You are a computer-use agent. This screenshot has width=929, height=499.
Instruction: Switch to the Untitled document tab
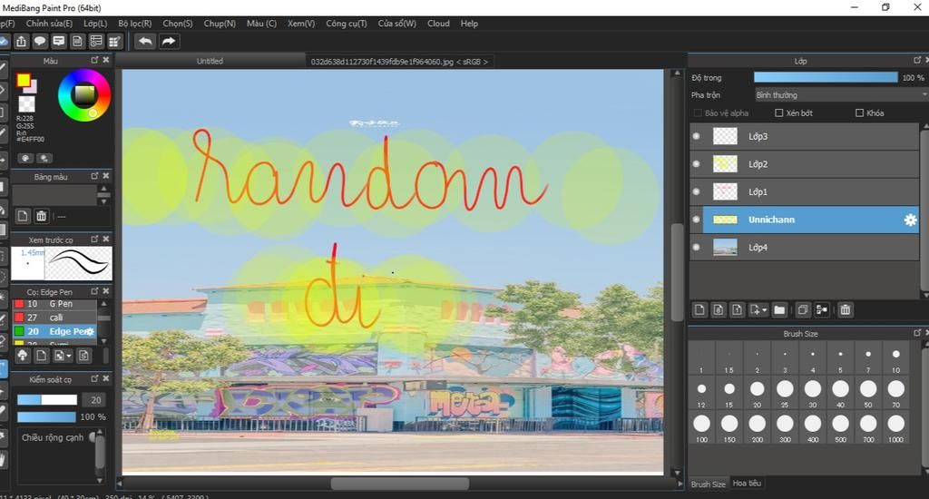(x=210, y=62)
